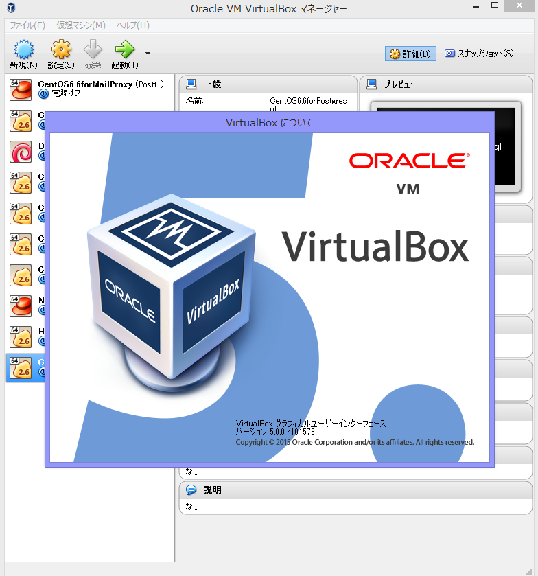Click the VirtualBox app icon in title bar

[12, 8]
